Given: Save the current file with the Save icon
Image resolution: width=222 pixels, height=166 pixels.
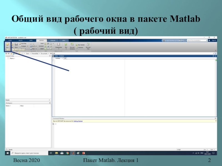Looking at the screenshot, I should [16, 44].
